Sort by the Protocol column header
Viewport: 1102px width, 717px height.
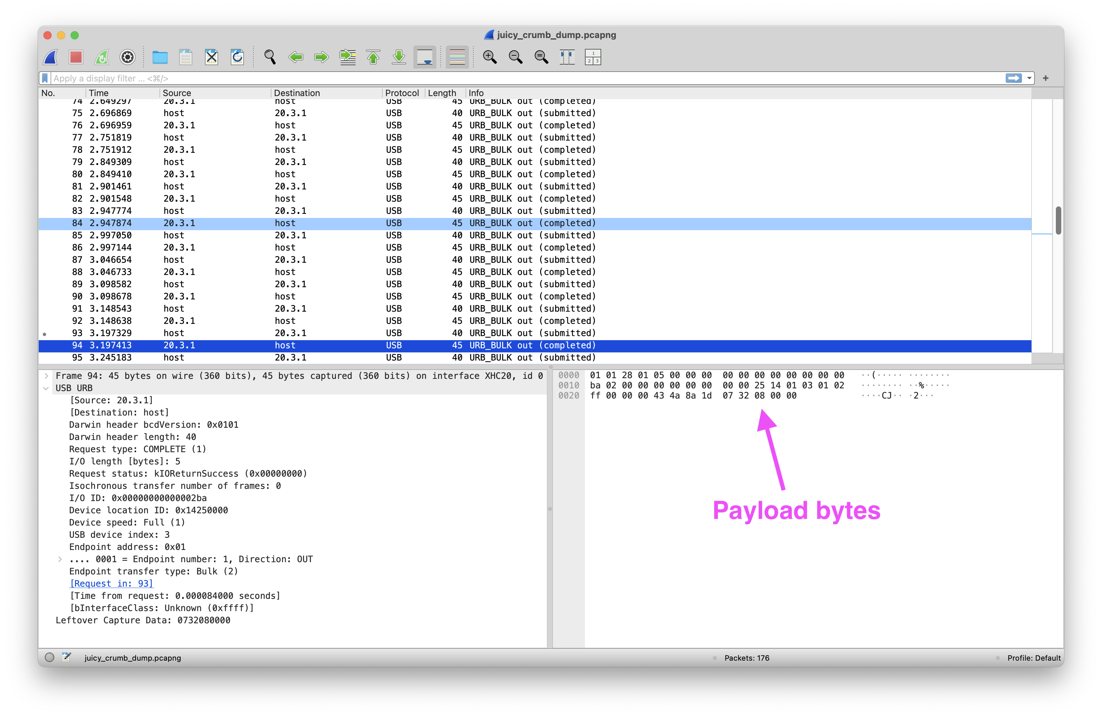pos(401,93)
